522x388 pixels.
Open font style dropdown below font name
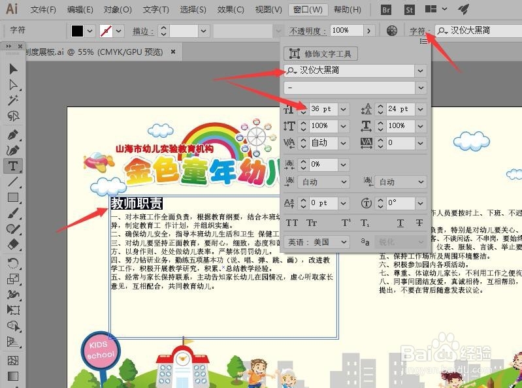421,88
